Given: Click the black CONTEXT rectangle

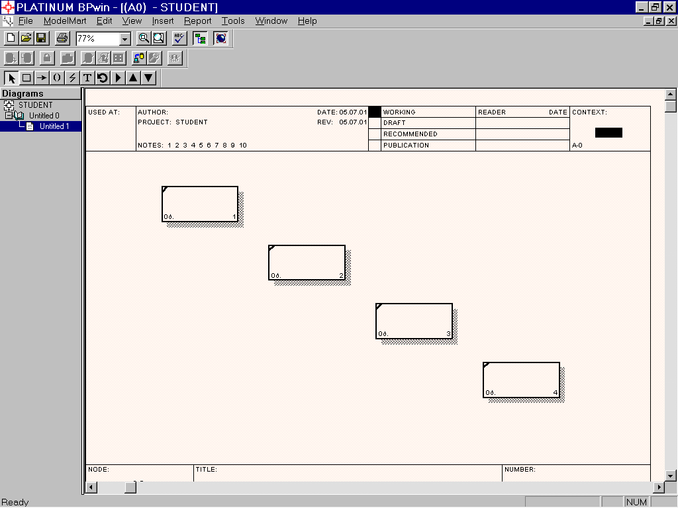Looking at the screenshot, I should (609, 132).
